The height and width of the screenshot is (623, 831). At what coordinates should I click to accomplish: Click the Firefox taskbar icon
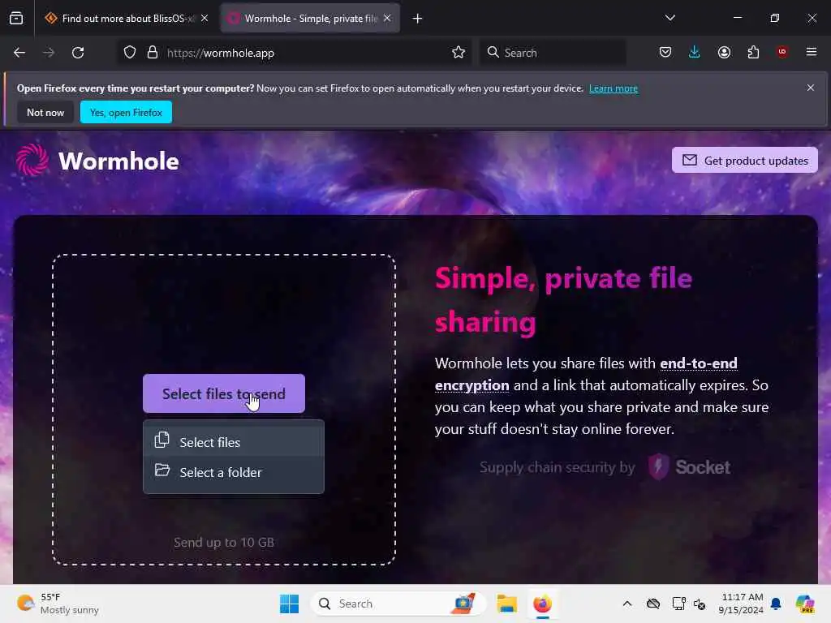542,604
